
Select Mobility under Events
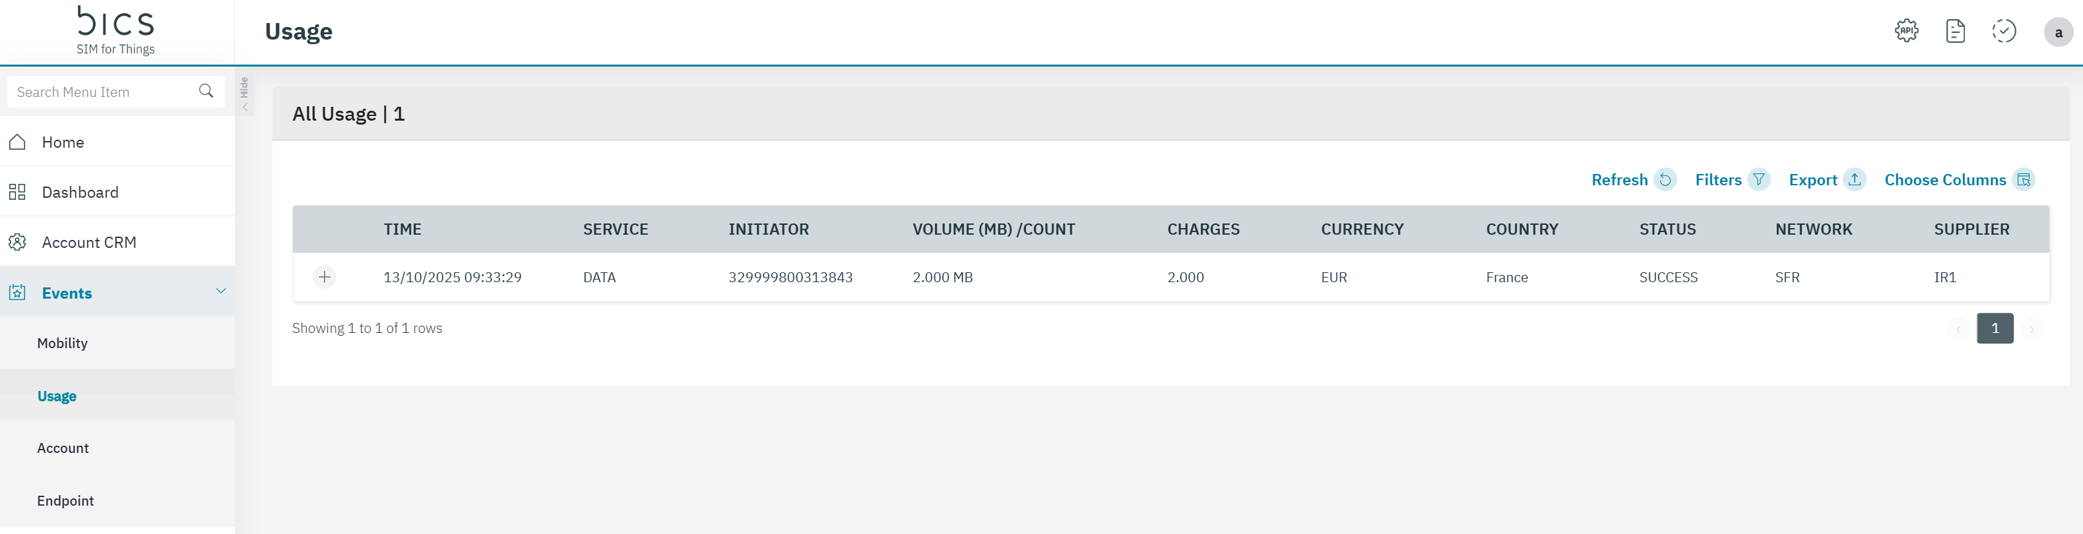click(62, 343)
